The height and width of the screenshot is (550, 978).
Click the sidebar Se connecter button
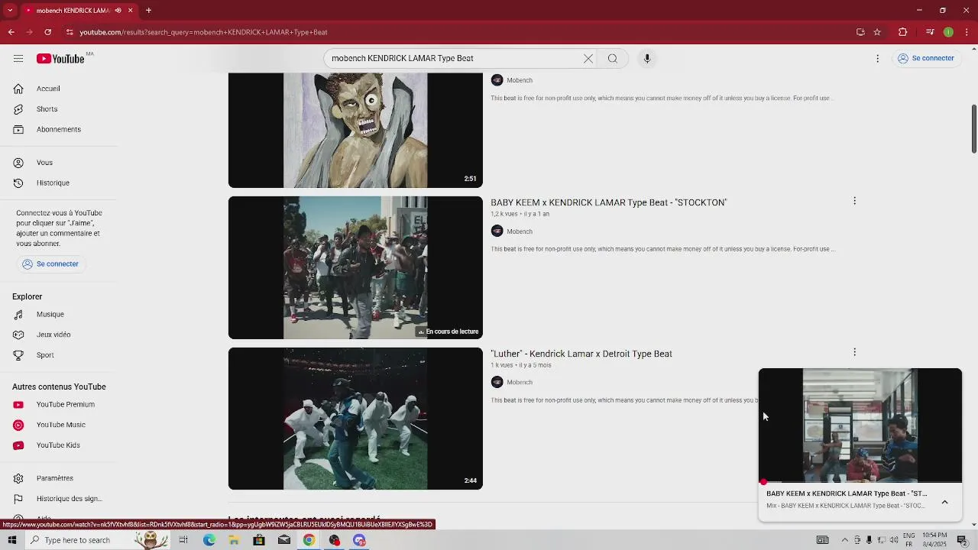point(50,264)
